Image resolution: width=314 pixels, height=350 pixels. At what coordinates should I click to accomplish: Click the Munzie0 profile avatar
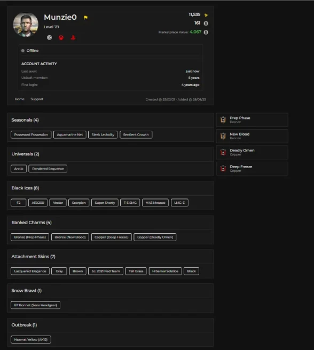point(26,25)
